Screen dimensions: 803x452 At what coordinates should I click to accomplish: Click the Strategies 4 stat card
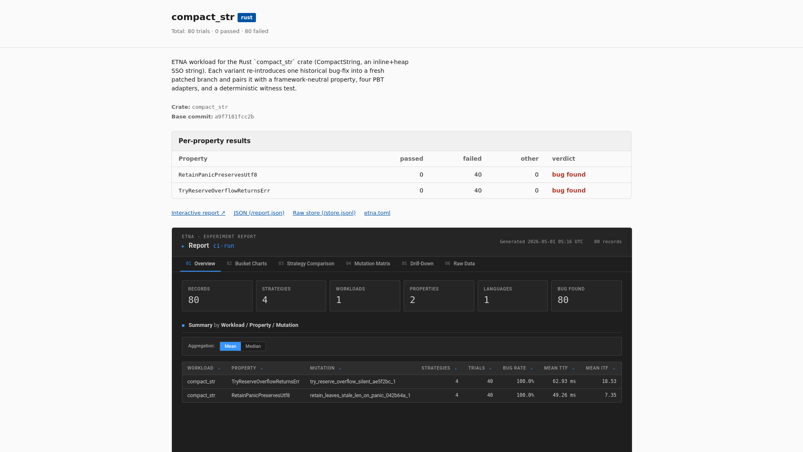[291, 296]
